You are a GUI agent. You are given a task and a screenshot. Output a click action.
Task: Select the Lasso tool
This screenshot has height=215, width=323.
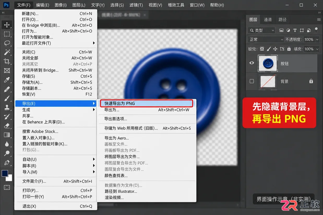7,43
